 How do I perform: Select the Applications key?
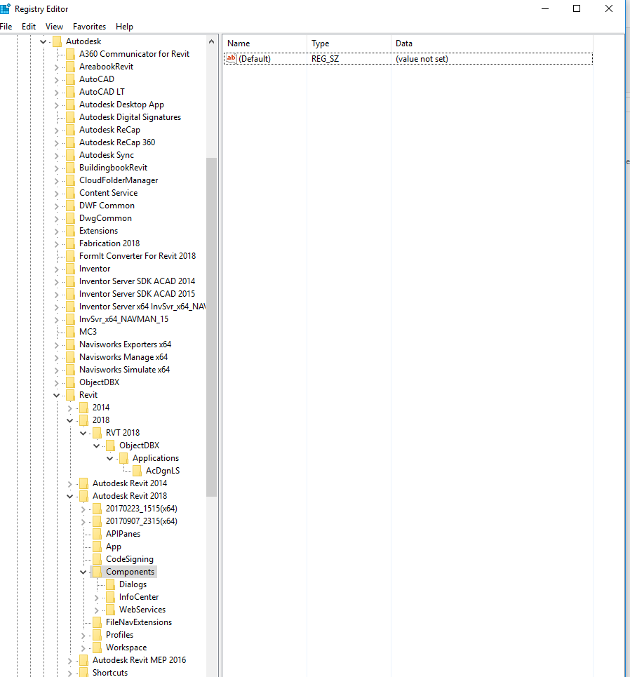(156, 459)
